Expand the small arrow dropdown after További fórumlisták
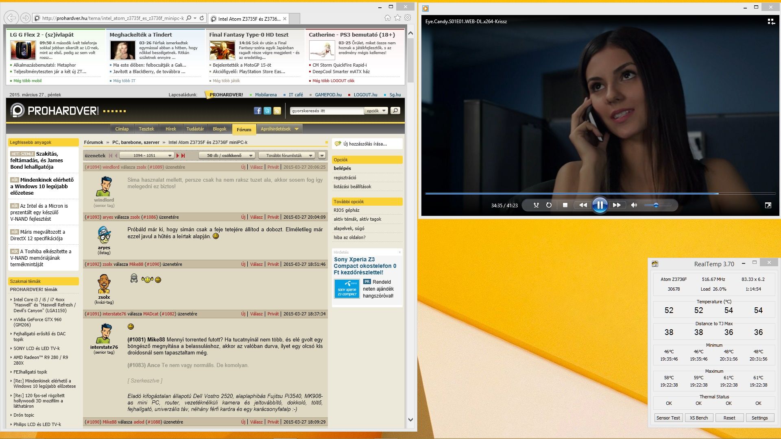The width and height of the screenshot is (781, 439). pos(322,156)
